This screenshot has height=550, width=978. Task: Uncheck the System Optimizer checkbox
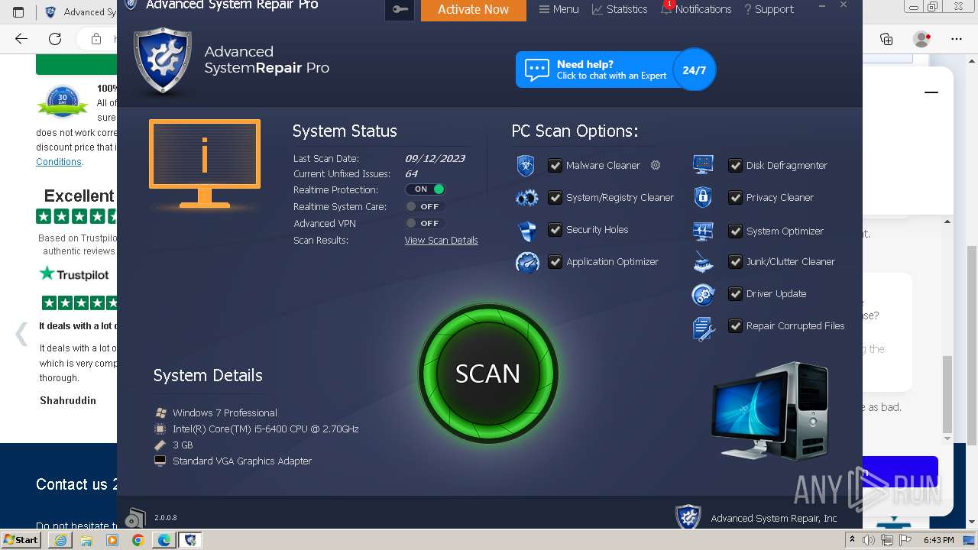click(735, 231)
